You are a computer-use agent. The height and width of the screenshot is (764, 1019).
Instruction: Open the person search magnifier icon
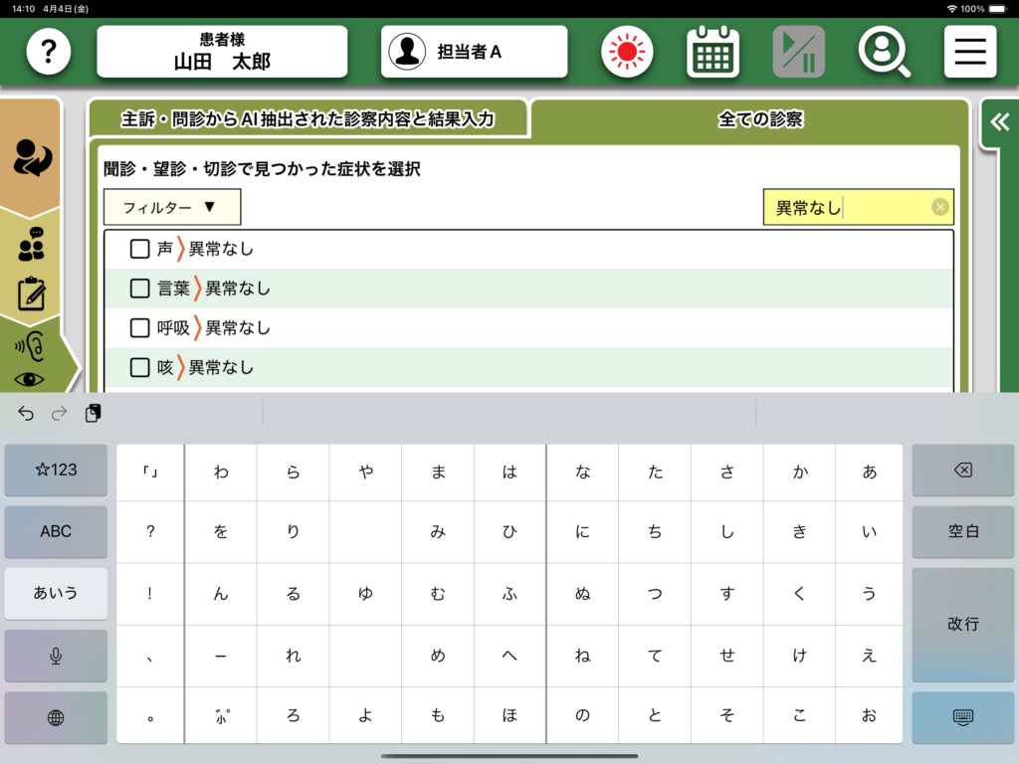coord(884,52)
